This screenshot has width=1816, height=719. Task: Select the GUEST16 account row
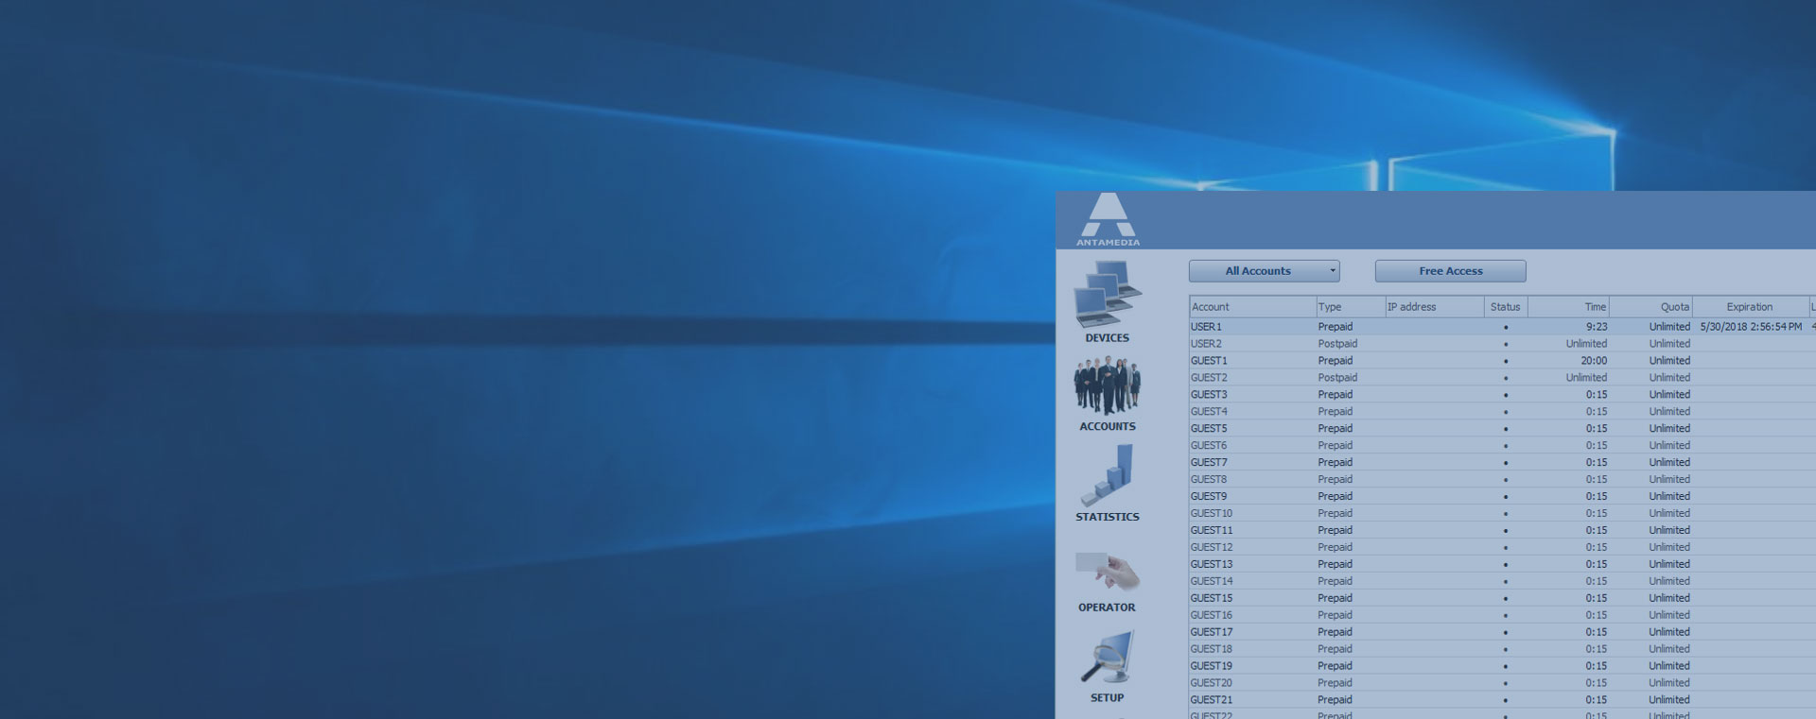pyautogui.click(x=1502, y=616)
